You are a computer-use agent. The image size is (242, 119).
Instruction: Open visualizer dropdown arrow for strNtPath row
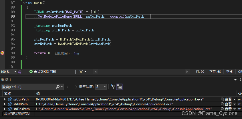coord(235,104)
